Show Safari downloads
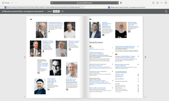 [x=153, y=3]
